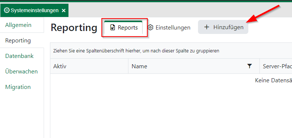292x138 pixels.
Task: Open the Einstellungen tab
Action: [169, 27]
